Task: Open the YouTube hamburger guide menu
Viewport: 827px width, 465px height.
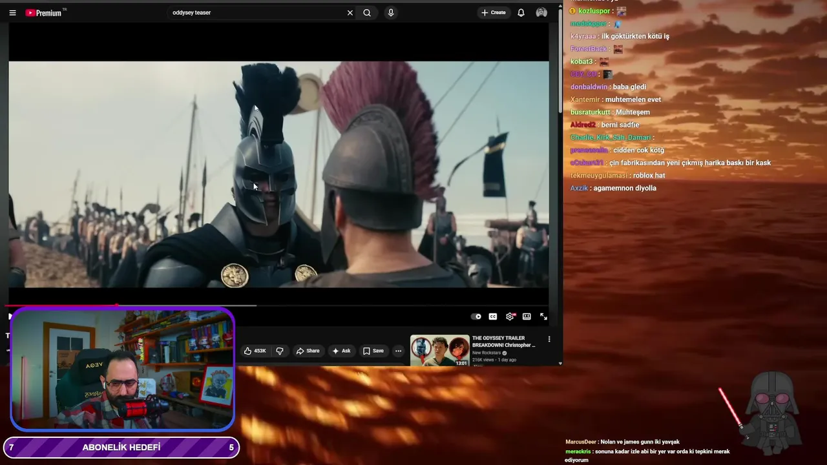Action: pyautogui.click(x=12, y=12)
